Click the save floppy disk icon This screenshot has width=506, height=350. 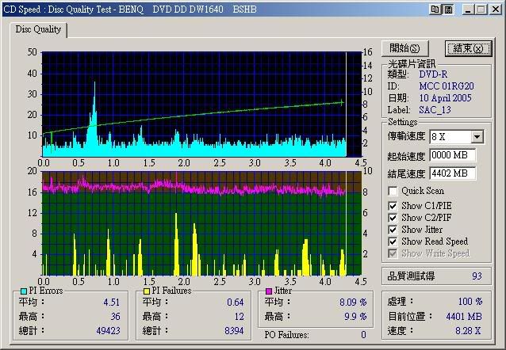448,10
